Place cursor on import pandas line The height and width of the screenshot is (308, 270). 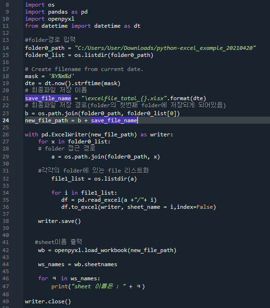pos(56,12)
